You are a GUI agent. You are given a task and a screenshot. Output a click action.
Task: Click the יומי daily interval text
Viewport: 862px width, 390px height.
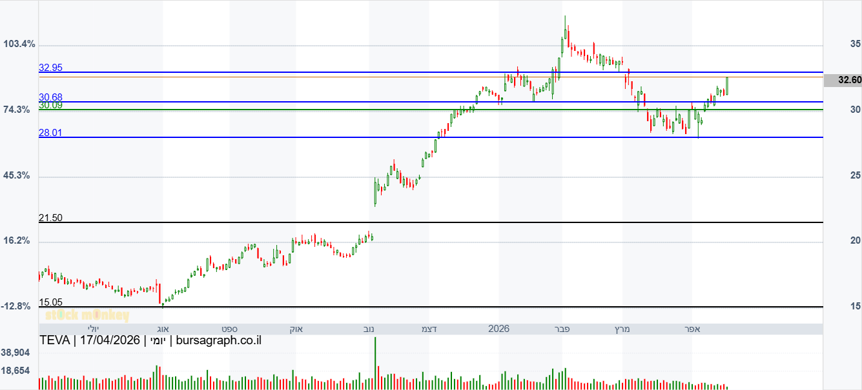tap(158, 340)
